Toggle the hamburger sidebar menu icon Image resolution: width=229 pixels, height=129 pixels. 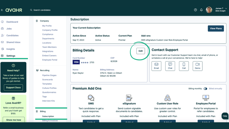2,10
